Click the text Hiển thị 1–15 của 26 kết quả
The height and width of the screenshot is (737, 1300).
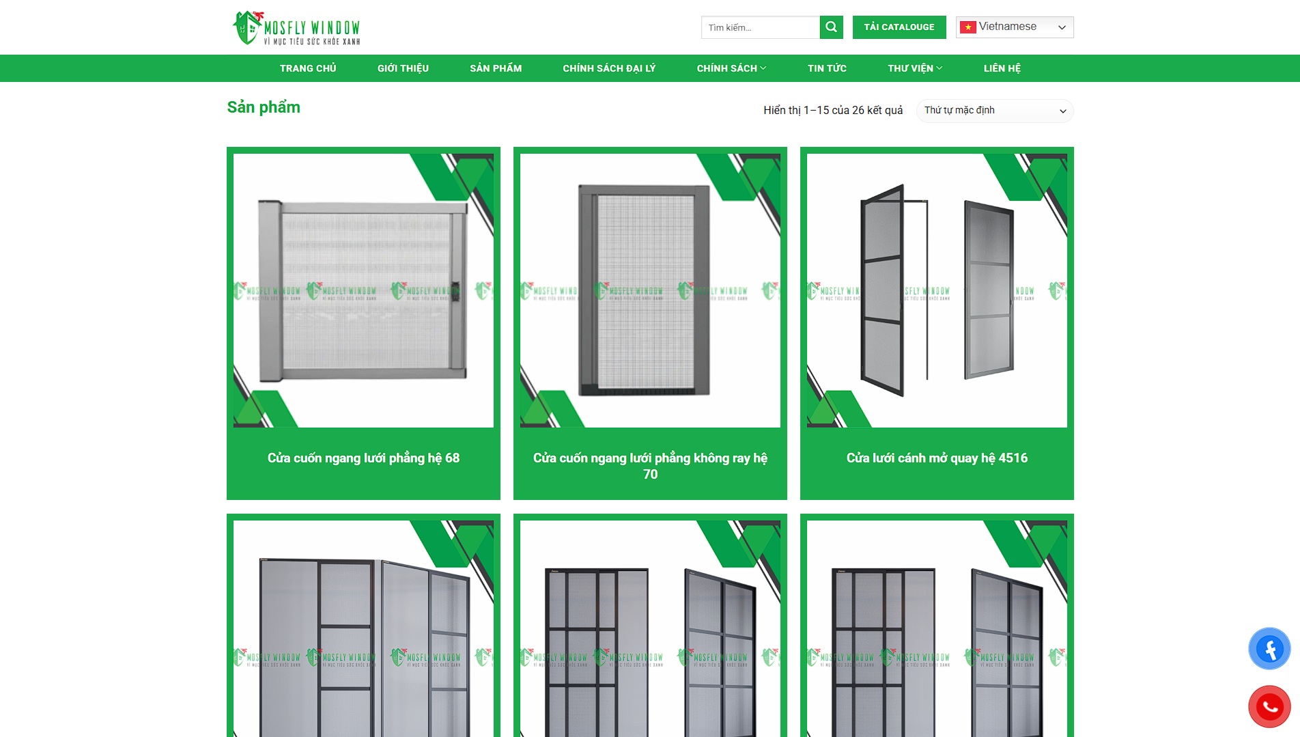[x=833, y=111]
